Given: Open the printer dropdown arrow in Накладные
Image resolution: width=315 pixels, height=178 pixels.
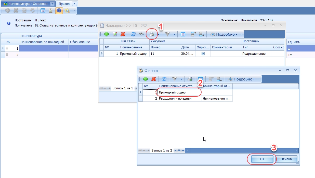Looking at the screenshot, I should pyautogui.click(x=159, y=34).
